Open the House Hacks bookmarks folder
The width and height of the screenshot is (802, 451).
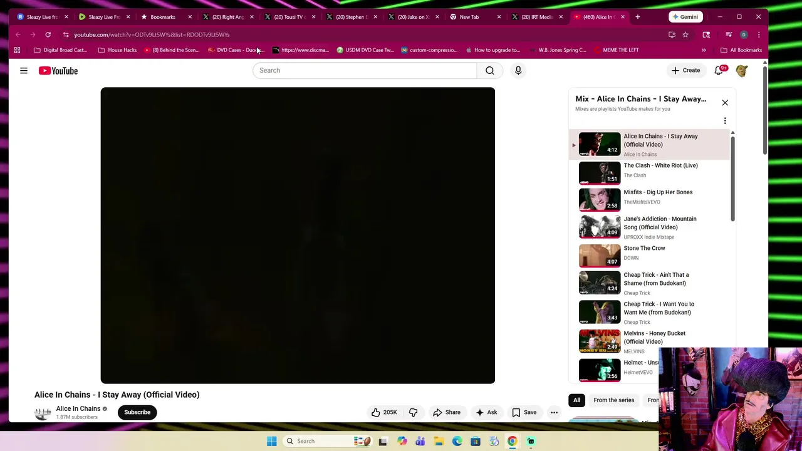117,50
